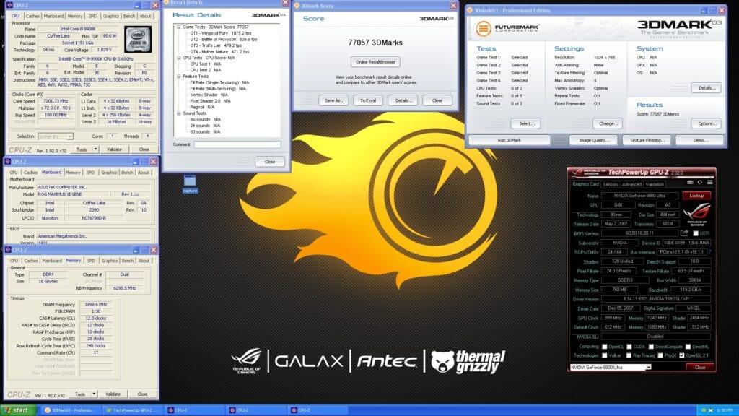Screen dimensions: 739x416
Task: Select GT1 - Wings of Fury result row
Action: tap(221, 33)
